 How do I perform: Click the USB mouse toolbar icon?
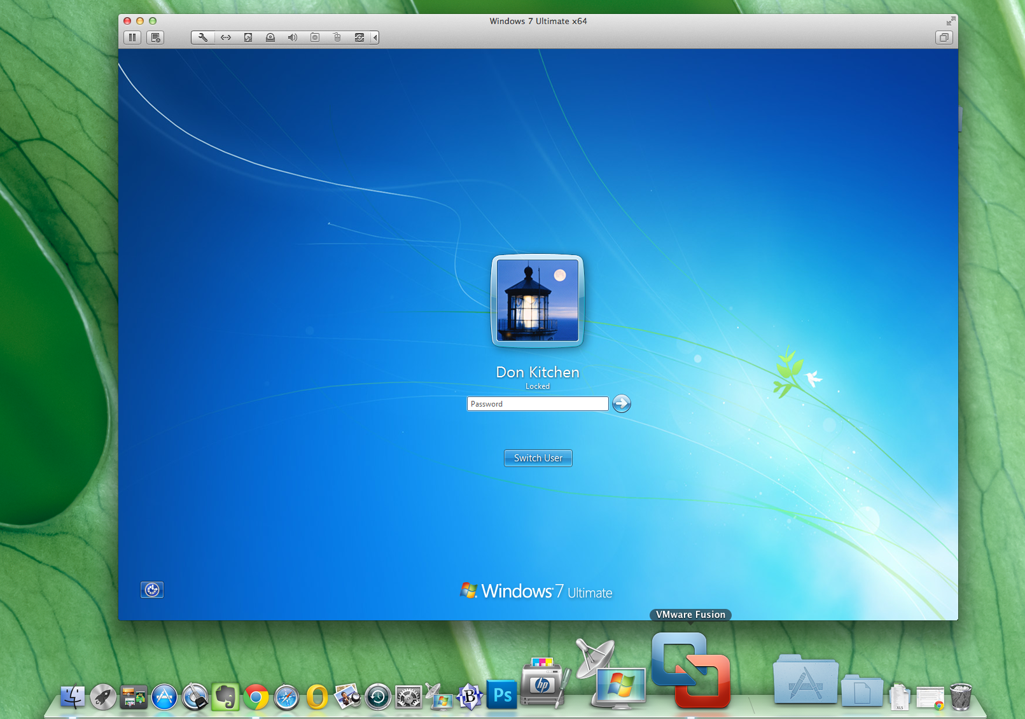pos(337,38)
